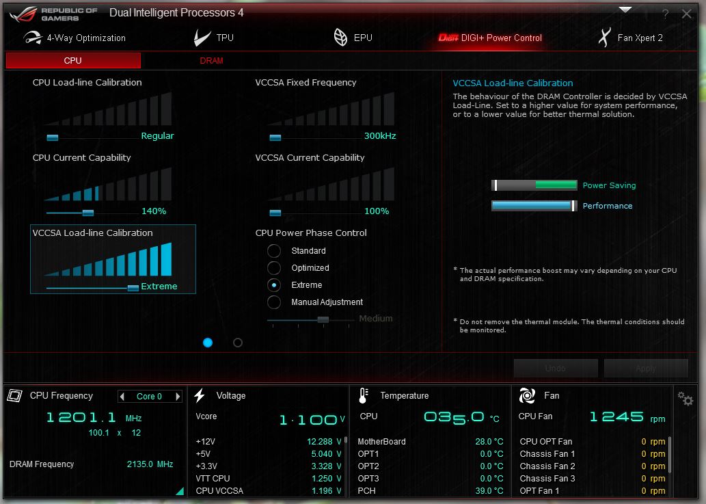
Task: Click the CPU OPT Fan row
Action: click(x=593, y=442)
